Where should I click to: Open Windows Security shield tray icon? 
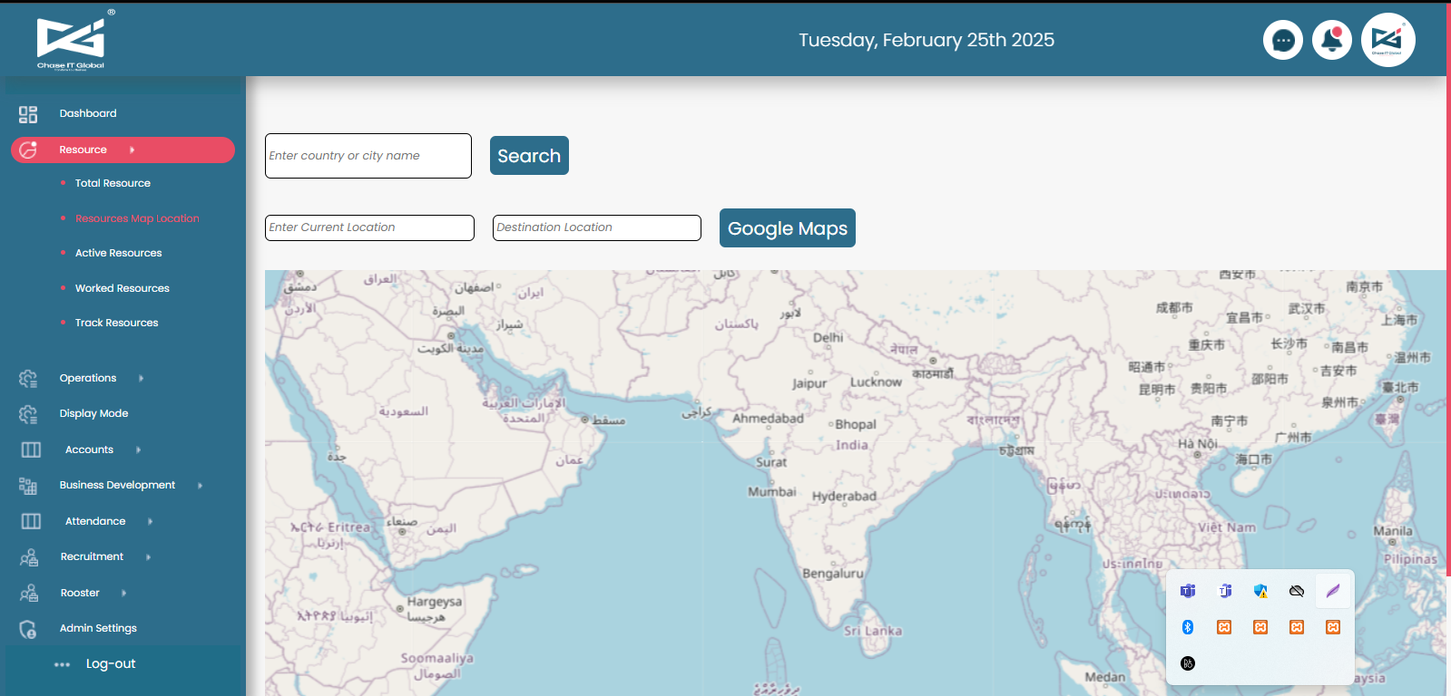pyautogui.click(x=1260, y=591)
